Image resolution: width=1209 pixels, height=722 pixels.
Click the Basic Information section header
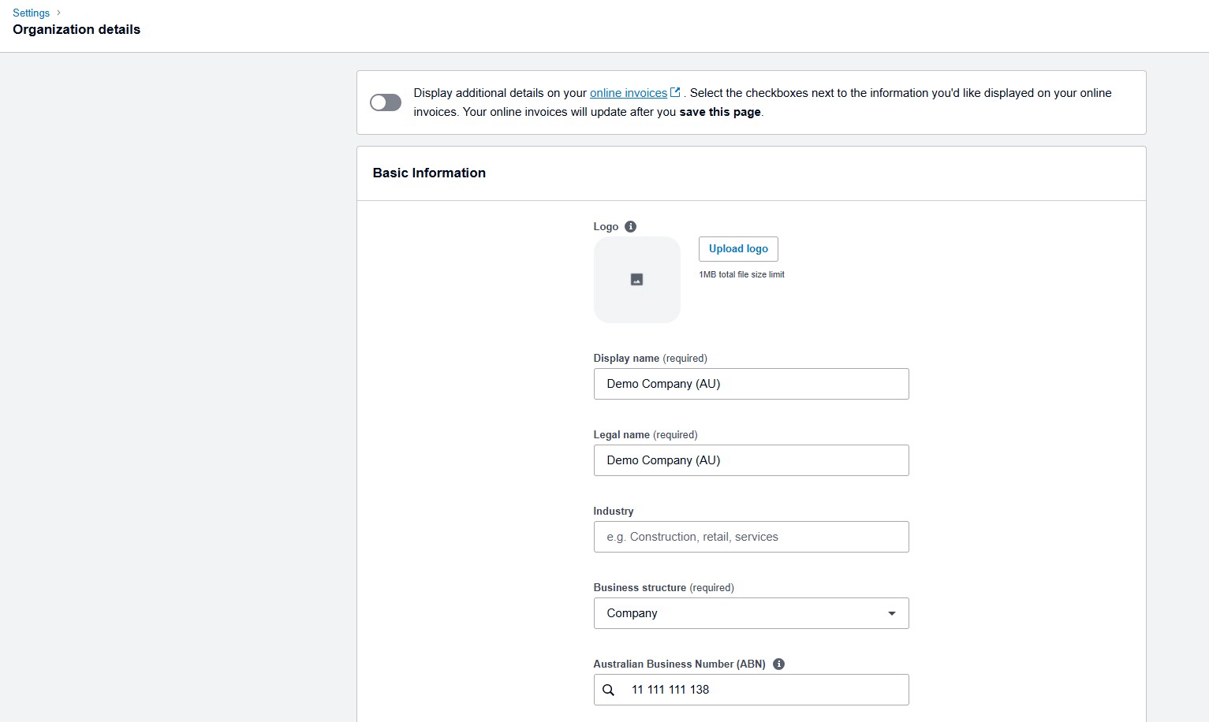tap(429, 173)
